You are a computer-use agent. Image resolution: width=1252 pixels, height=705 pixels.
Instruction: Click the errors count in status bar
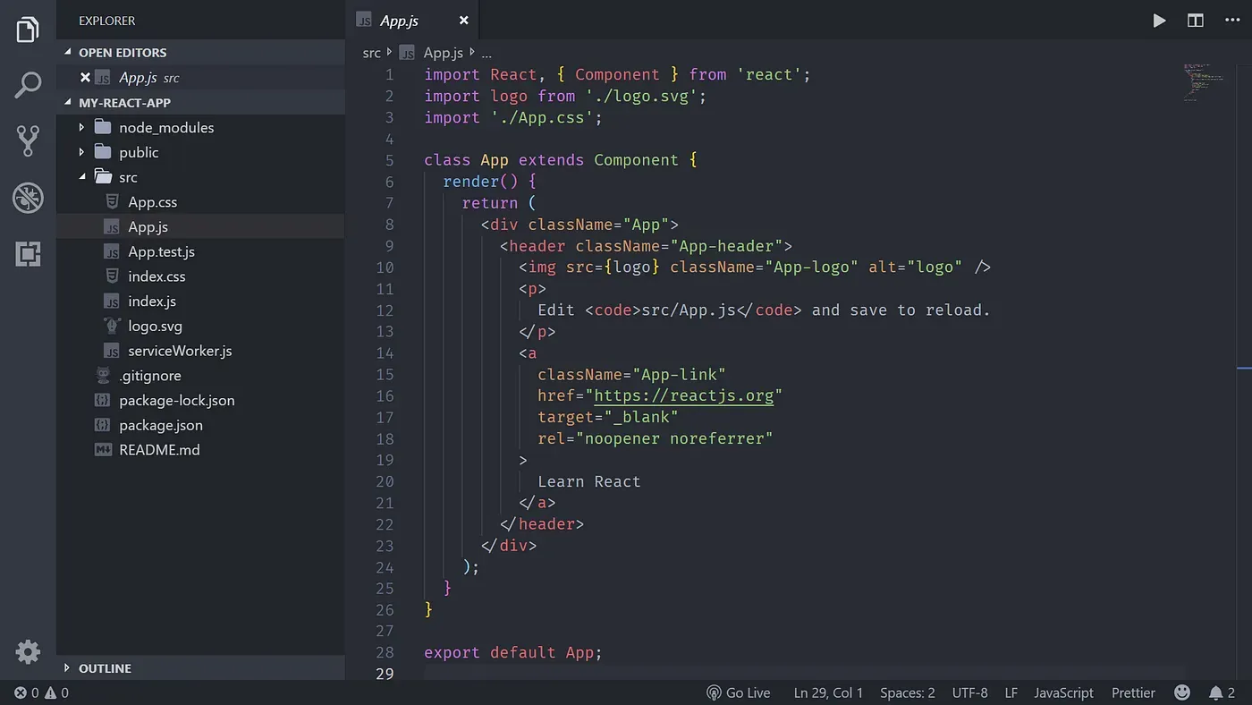click(x=26, y=692)
